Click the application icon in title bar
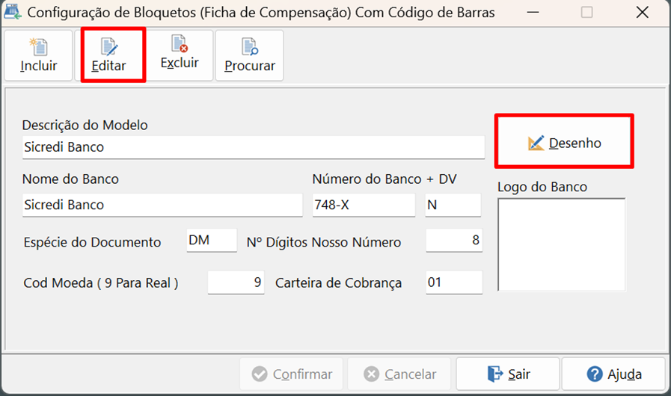 click(13, 11)
